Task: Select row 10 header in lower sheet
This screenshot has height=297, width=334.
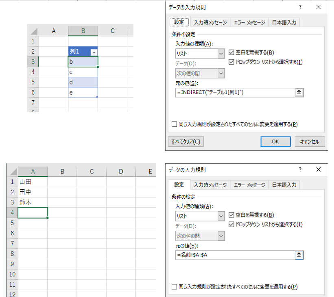Action: [12, 274]
